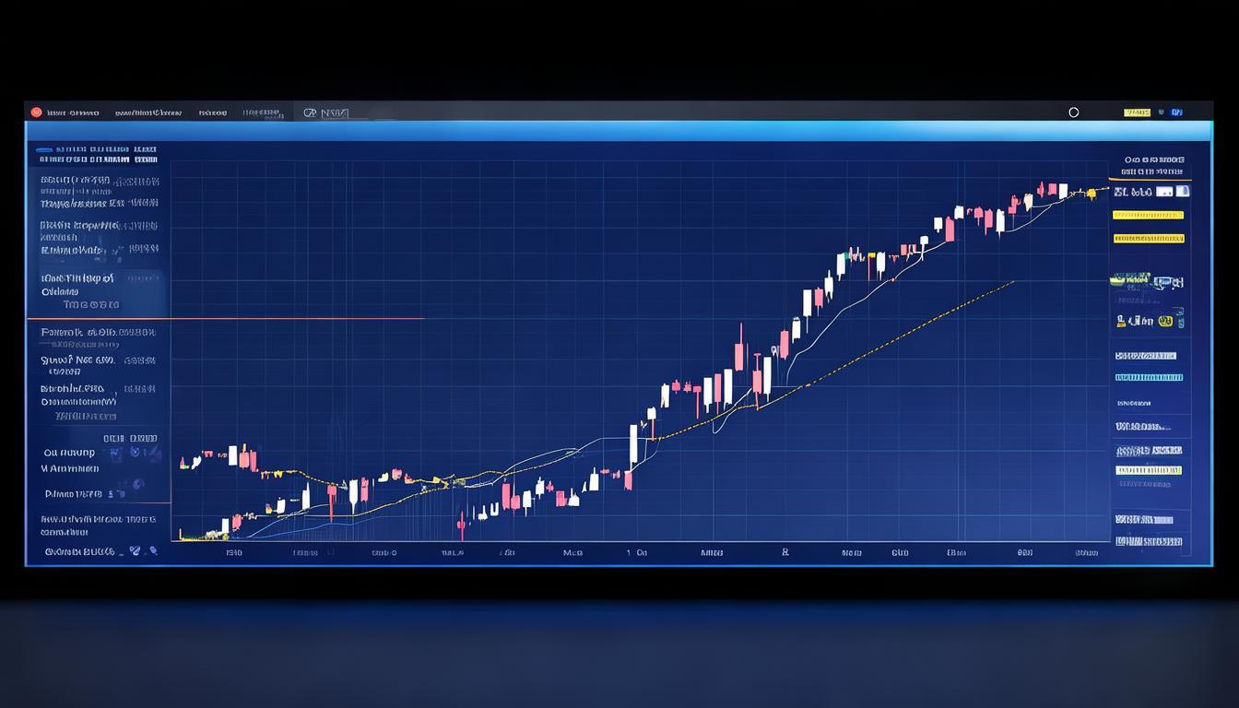Open the small dropdown arrow beside the top-right yellow badge
This screenshot has height=708, width=1239.
(1160, 112)
